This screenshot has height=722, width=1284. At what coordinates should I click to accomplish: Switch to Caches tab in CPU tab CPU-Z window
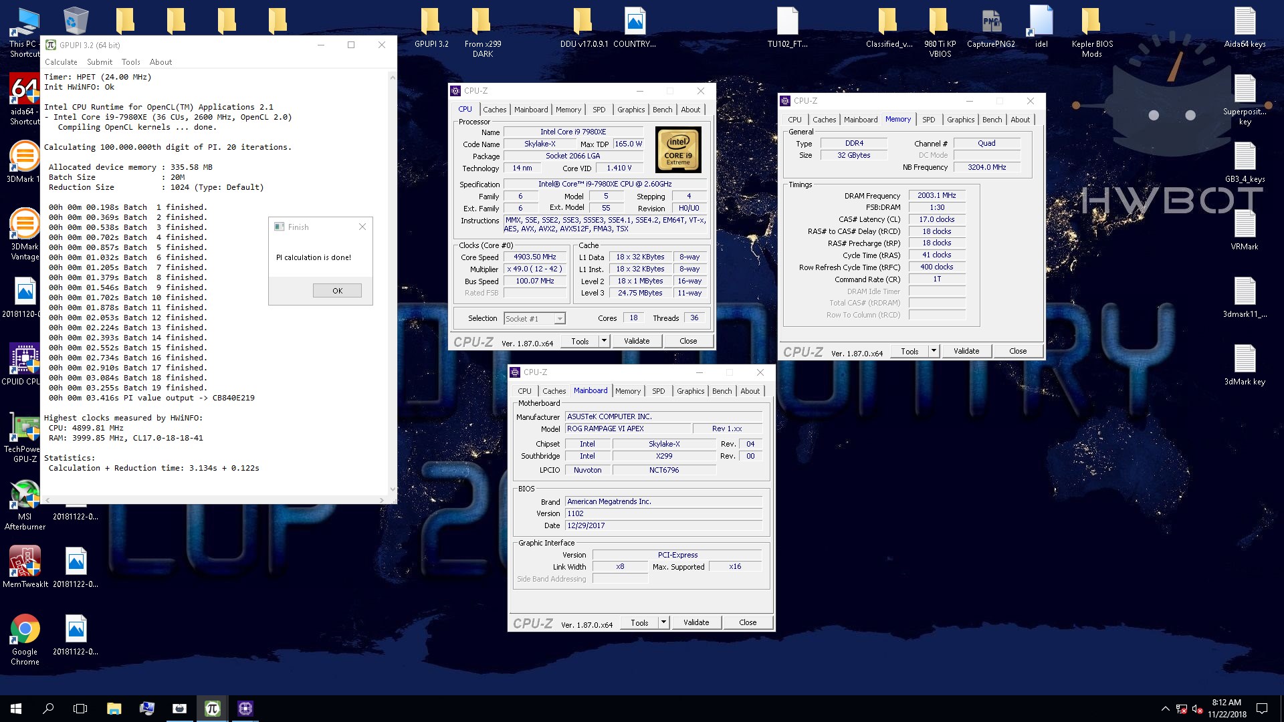click(x=495, y=110)
